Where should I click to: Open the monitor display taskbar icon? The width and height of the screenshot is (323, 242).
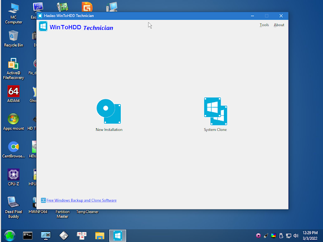(46, 236)
